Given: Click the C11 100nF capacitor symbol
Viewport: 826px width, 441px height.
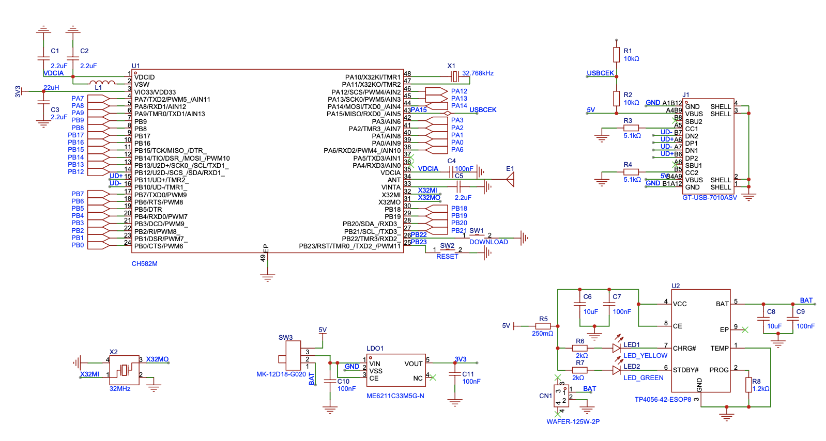Looking at the screenshot, I should pyautogui.click(x=455, y=374).
